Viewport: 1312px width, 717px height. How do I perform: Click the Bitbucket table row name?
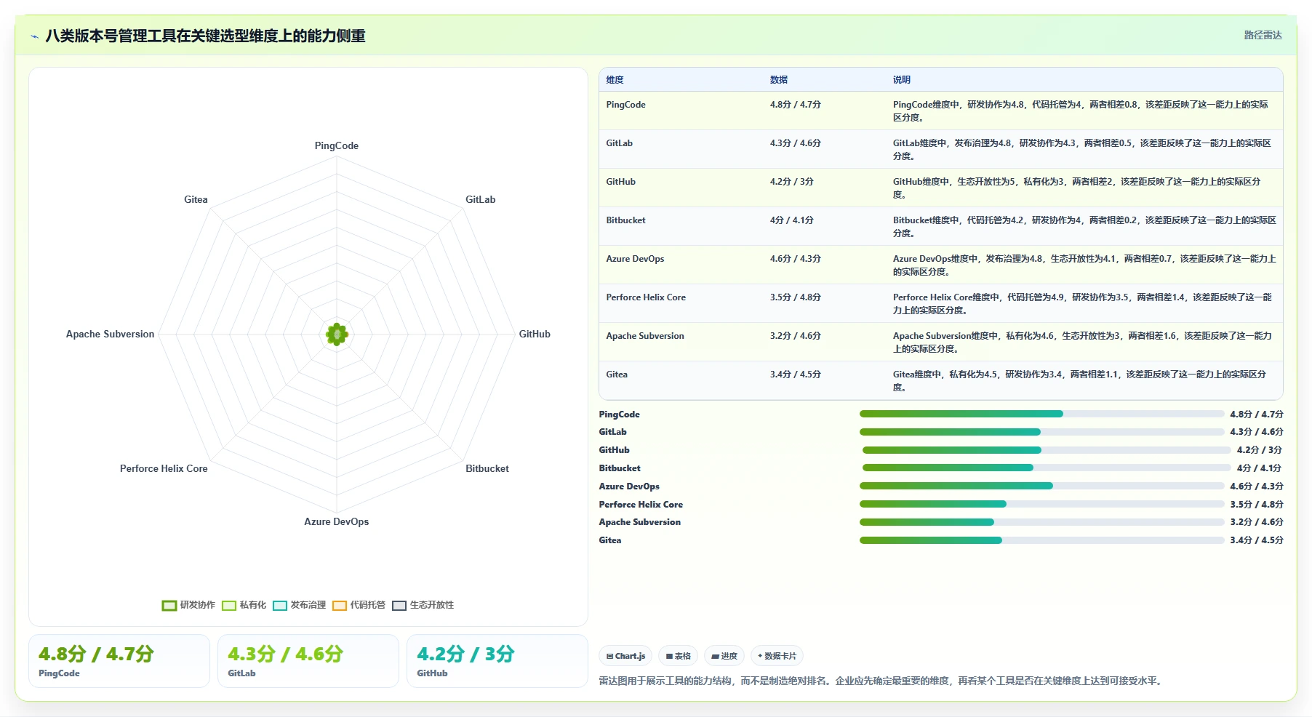[x=625, y=220]
